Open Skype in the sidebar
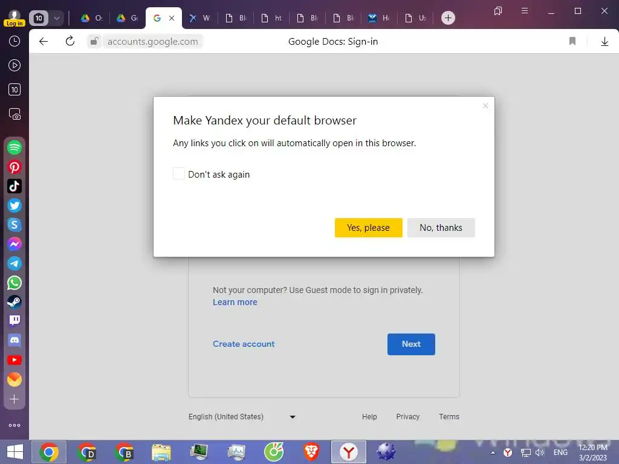This screenshot has width=619, height=464. [15, 225]
